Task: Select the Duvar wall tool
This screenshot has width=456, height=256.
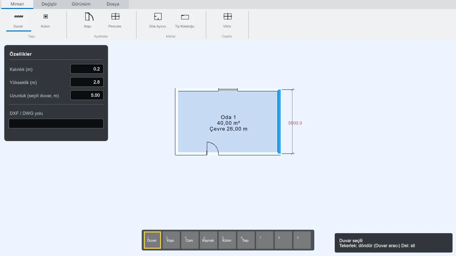Action: [18, 21]
